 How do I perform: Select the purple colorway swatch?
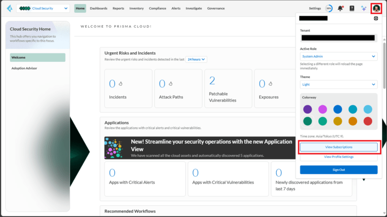click(308, 109)
